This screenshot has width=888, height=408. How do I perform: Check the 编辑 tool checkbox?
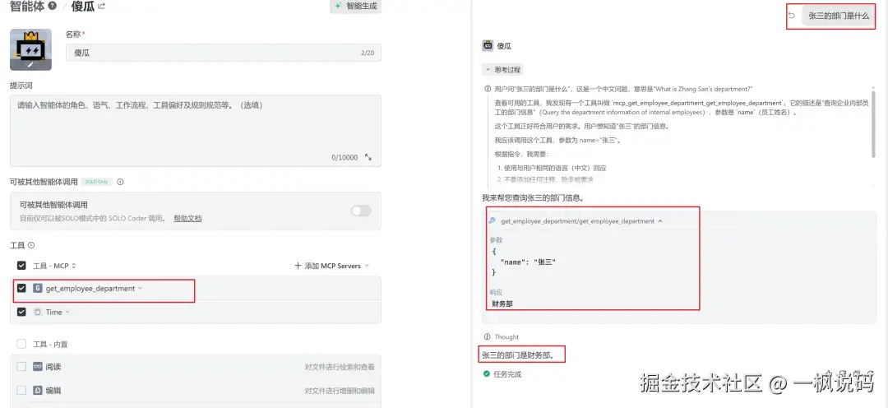pos(21,391)
